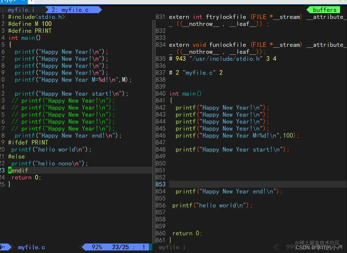Click "/usr/include/stdio.h" path on line 835
Image resolution: width=347 pixels, height=253 pixels.
(226, 59)
